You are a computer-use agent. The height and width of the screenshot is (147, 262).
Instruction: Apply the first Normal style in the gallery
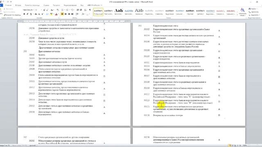pyautogui.click(x=98, y=12)
